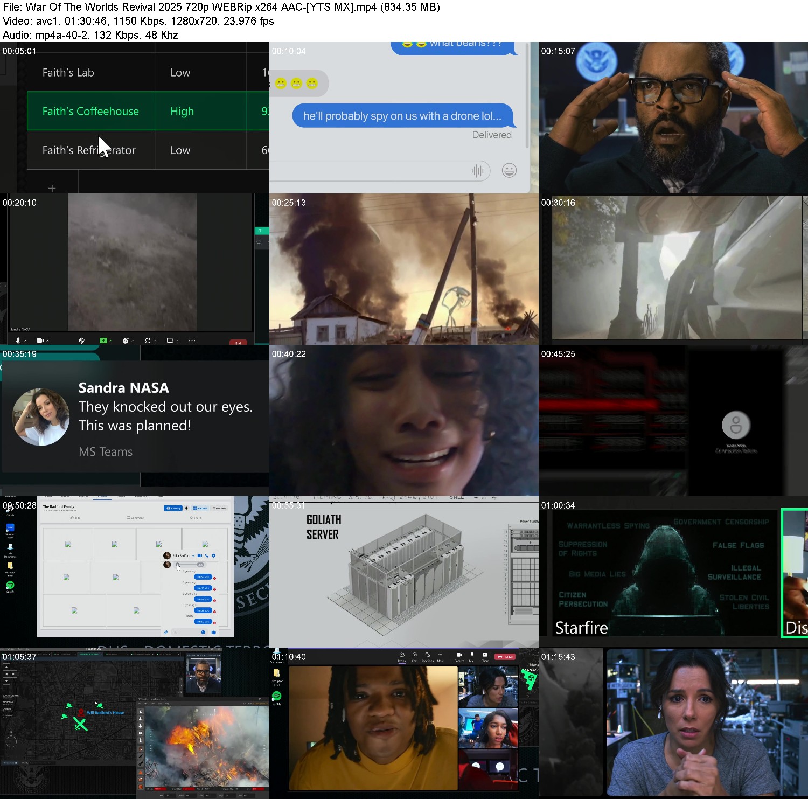808x799 pixels.
Task: Select the Faith's Refrigerator row
Action: [x=148, y=150]
